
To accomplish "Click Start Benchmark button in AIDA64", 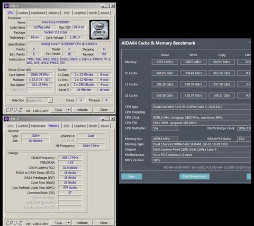I will click(194, 176).
